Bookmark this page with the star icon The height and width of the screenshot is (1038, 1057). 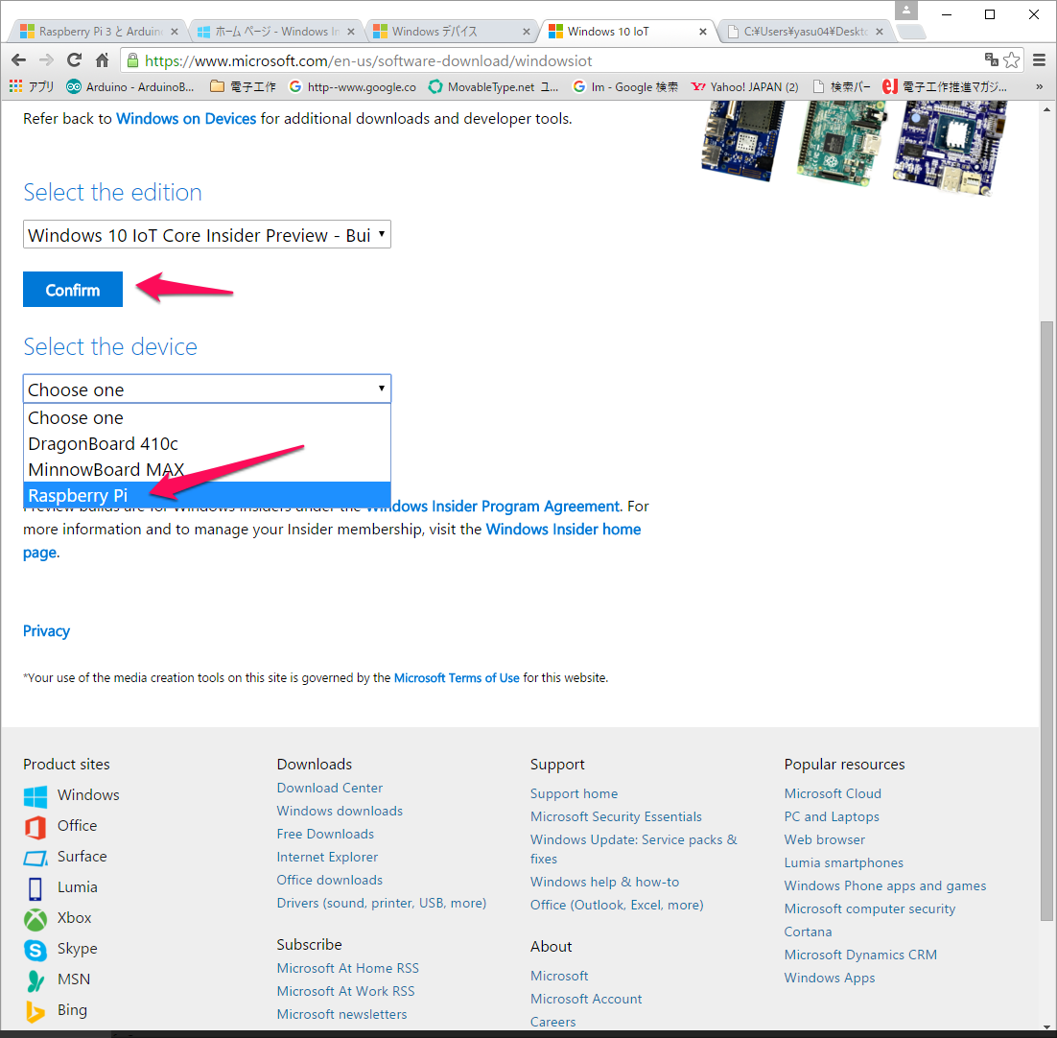coord(1011,60)
